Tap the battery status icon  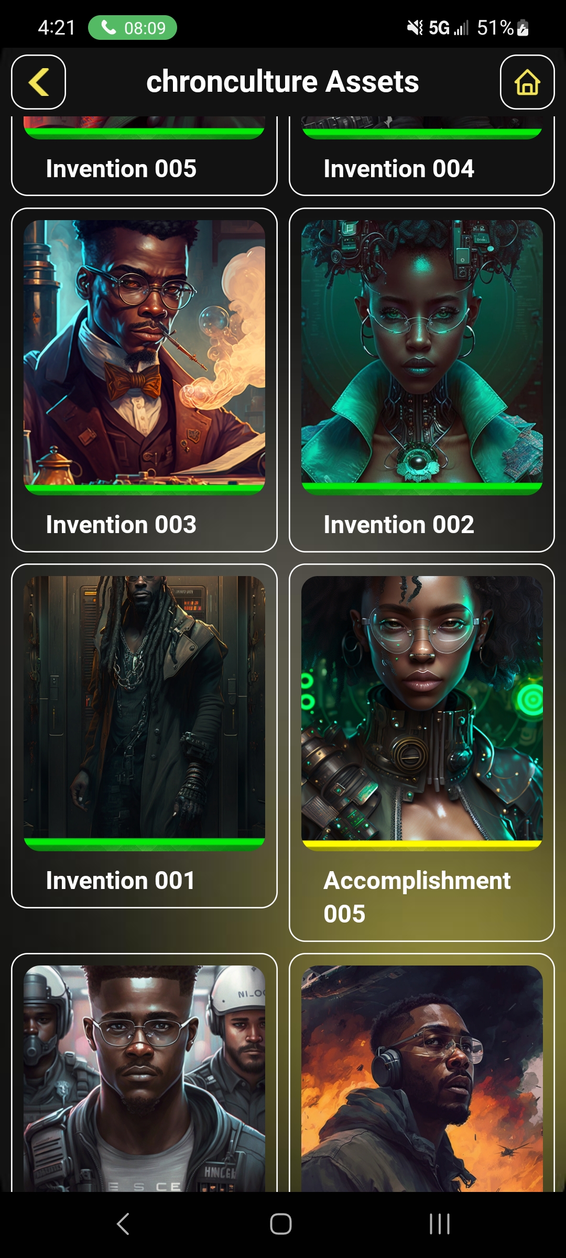click(523, 28)
